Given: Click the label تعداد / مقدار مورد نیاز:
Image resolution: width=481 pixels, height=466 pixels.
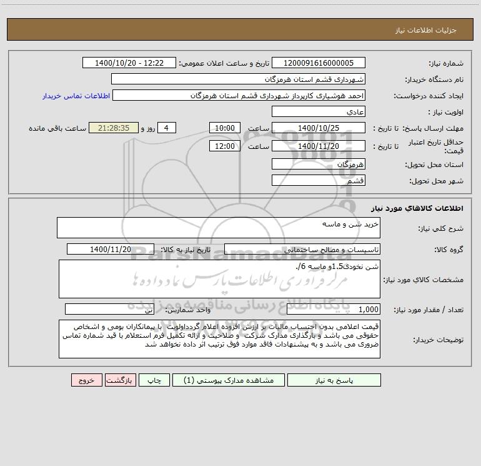Looking at the screenshot, I should tap(429, 310).
